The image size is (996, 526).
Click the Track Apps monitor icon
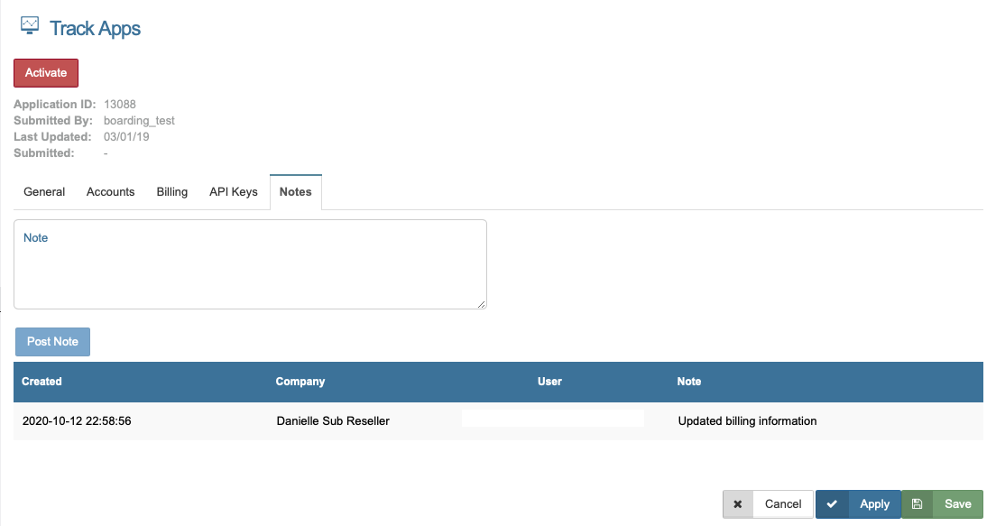[30, 26]
